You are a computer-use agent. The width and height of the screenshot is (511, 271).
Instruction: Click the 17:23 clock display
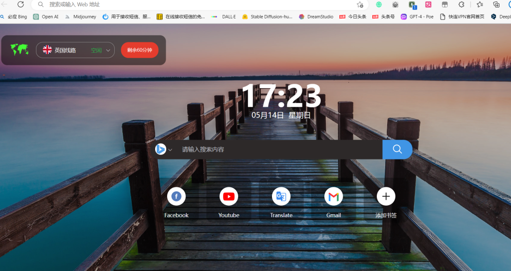[x=281, y=96]
